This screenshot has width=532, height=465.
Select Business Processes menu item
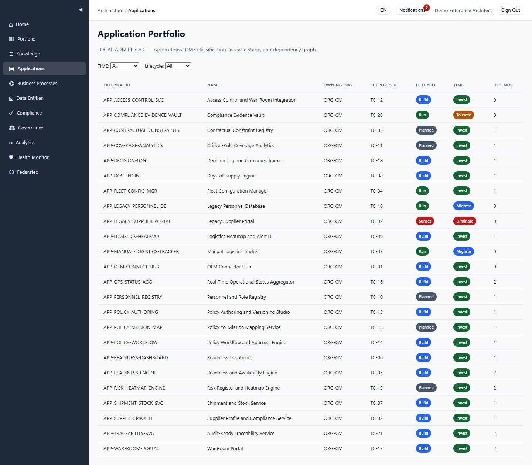click(44, 84)
